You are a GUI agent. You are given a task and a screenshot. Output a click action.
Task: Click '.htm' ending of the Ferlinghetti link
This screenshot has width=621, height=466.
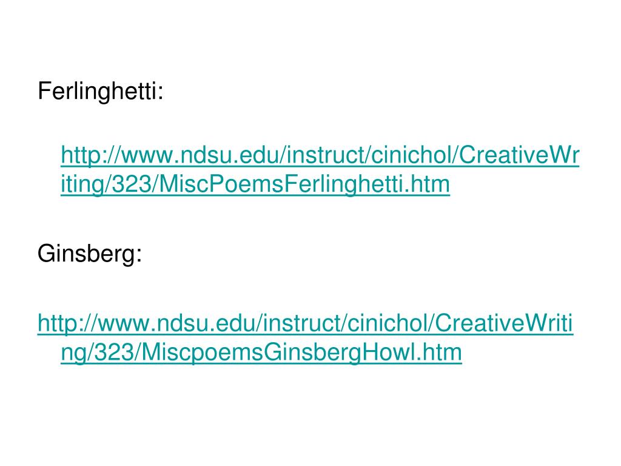point(428,184)
